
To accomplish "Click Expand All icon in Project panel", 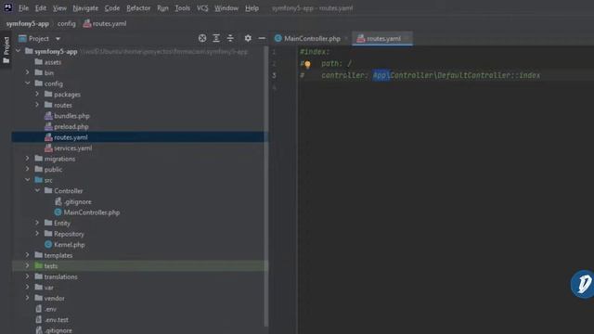I will tap(216, 38).
